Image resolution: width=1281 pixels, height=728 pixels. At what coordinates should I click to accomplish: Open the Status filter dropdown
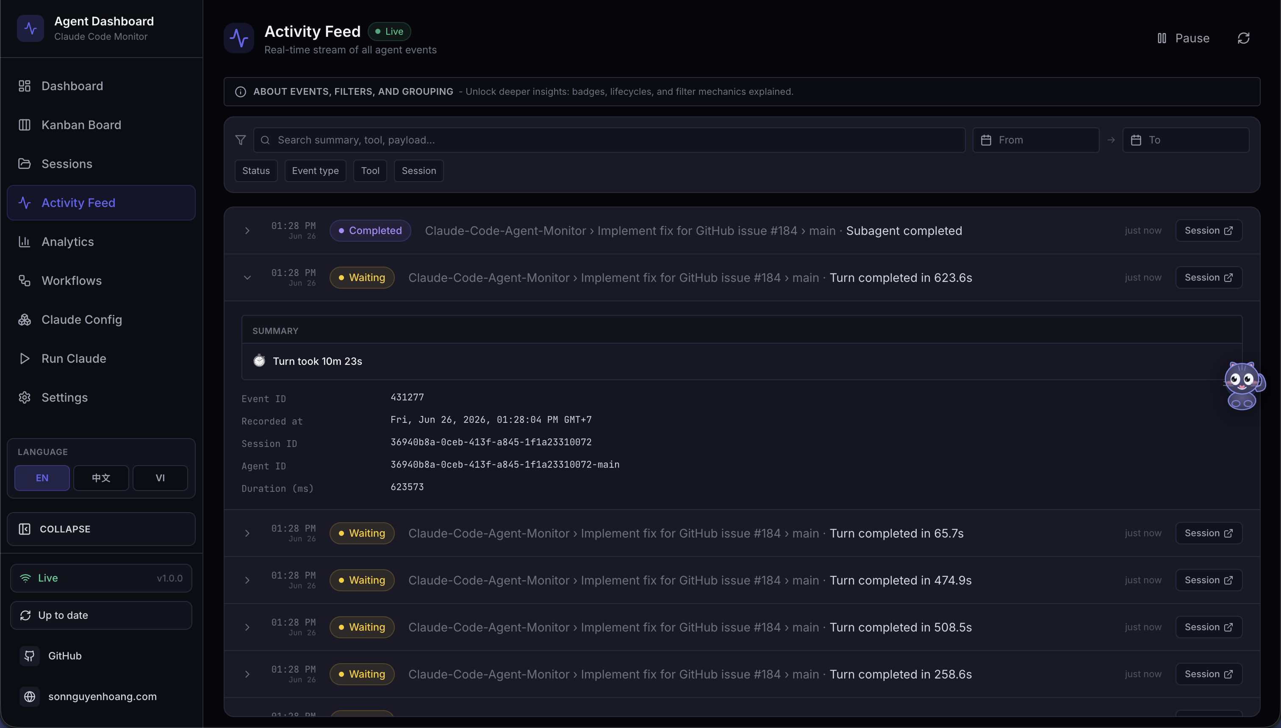pyautogui.click(x=256, y=171)
